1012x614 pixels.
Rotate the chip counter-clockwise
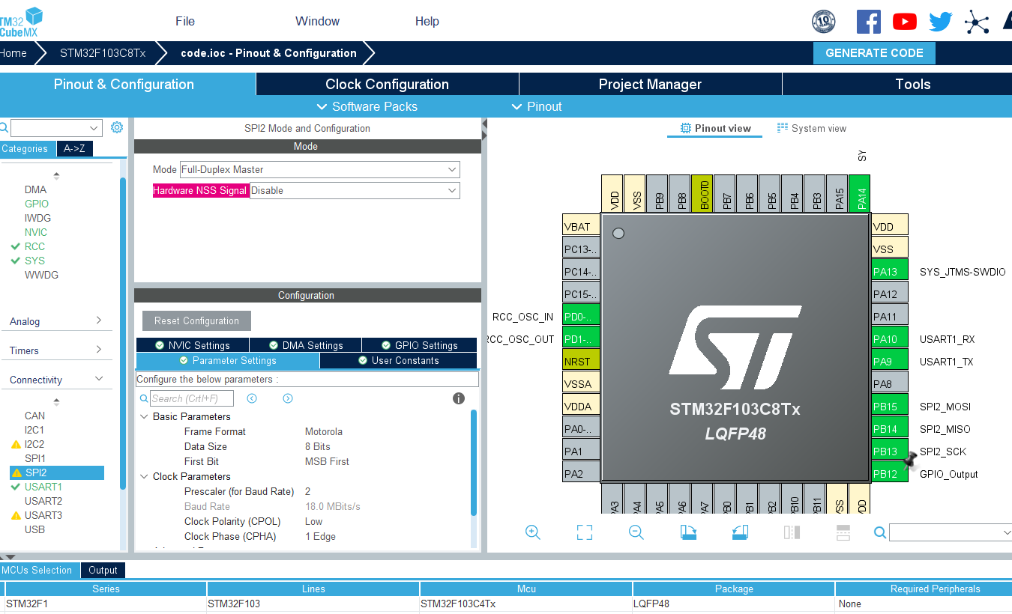click(x=740, y=532)
